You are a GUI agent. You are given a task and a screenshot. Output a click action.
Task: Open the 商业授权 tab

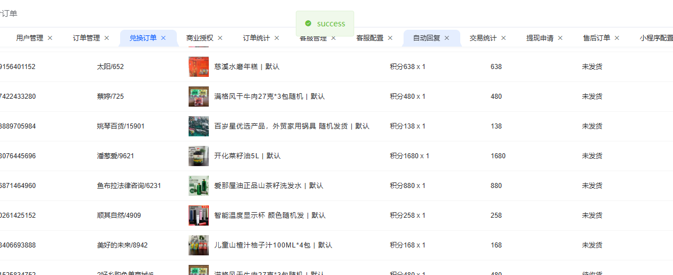coord(200,38)
